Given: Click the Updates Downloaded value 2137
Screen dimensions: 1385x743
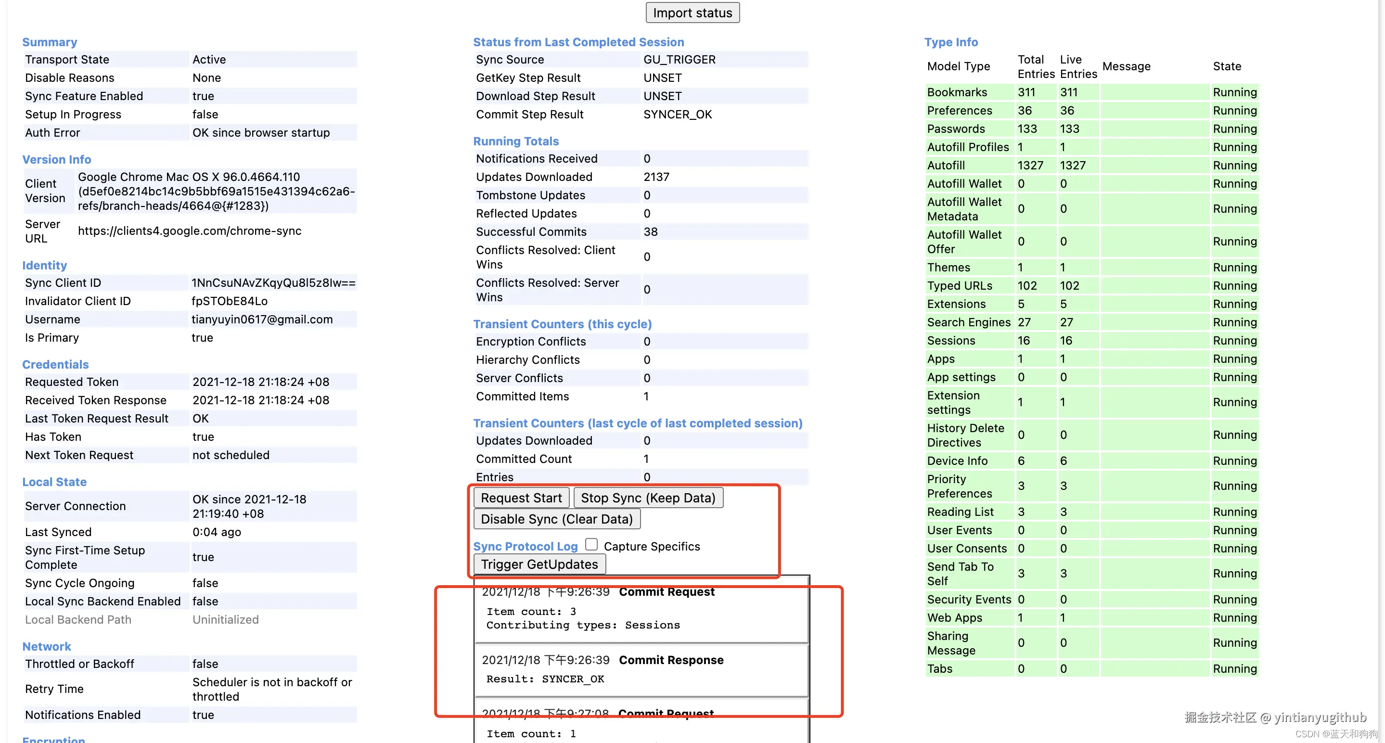Looking at the screenshot, I should (x=656, y=177).
